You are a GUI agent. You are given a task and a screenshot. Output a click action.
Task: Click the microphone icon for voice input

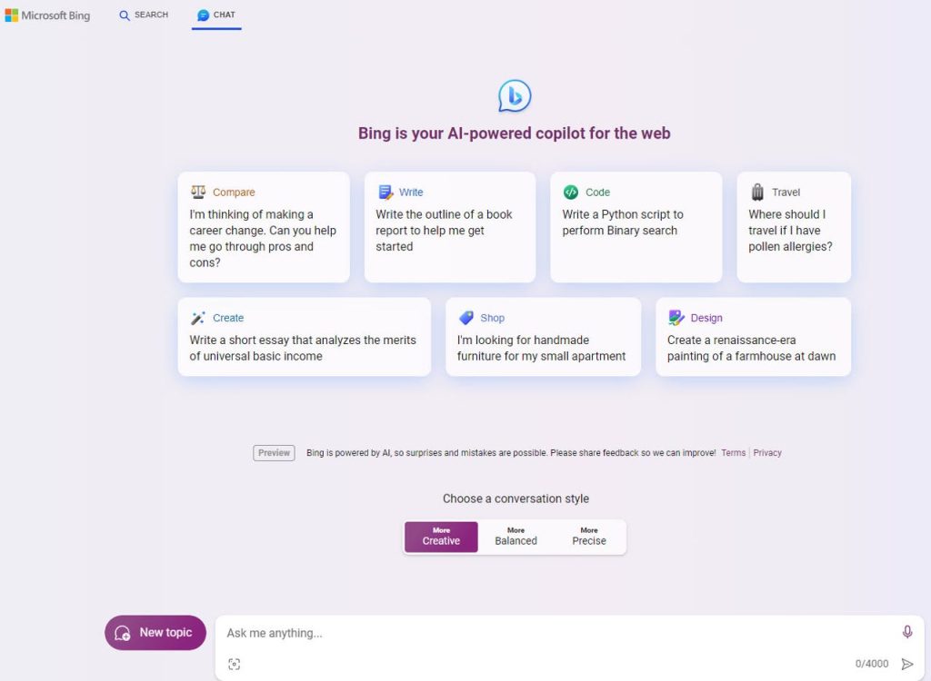pyautogui.click(x=906, y=632)
